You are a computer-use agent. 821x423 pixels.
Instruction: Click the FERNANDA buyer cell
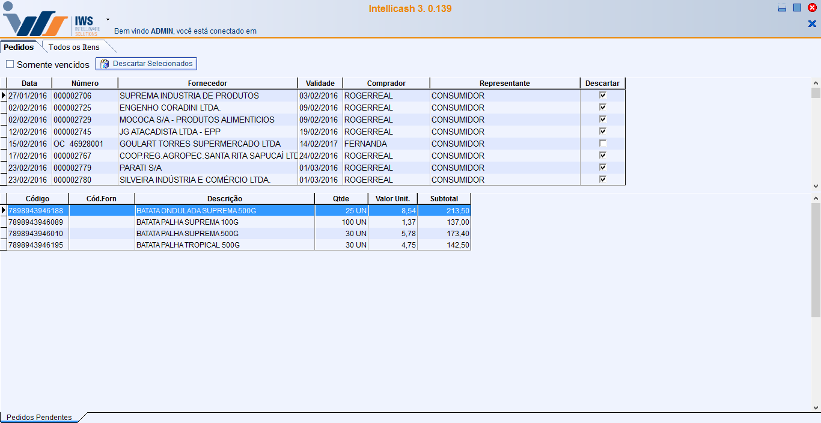click(386, 144)
